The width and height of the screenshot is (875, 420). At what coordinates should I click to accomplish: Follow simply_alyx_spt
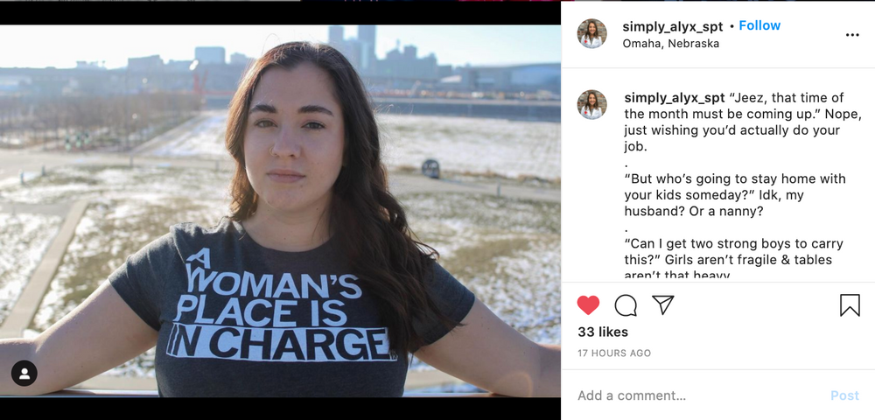click(759, 25)
